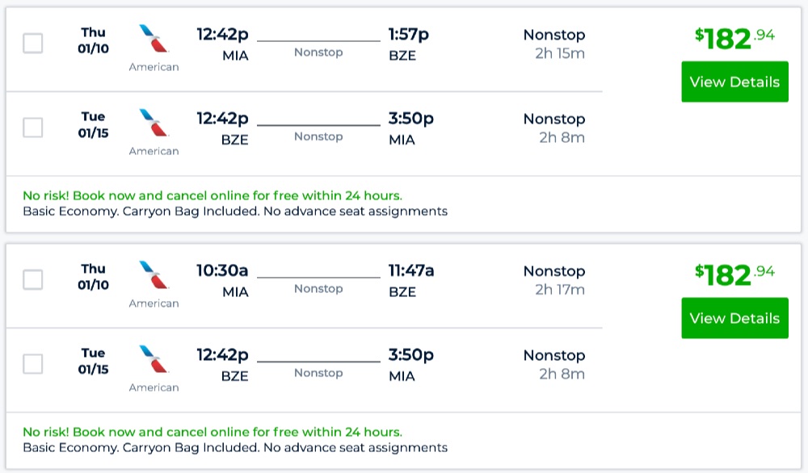Open View Details for the 12:42p departure itinerary
808x473 pixels.
click(734, 82)
